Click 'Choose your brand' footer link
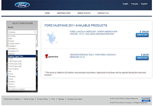This screenshot has width=153, height=106. tap(75, 99)
